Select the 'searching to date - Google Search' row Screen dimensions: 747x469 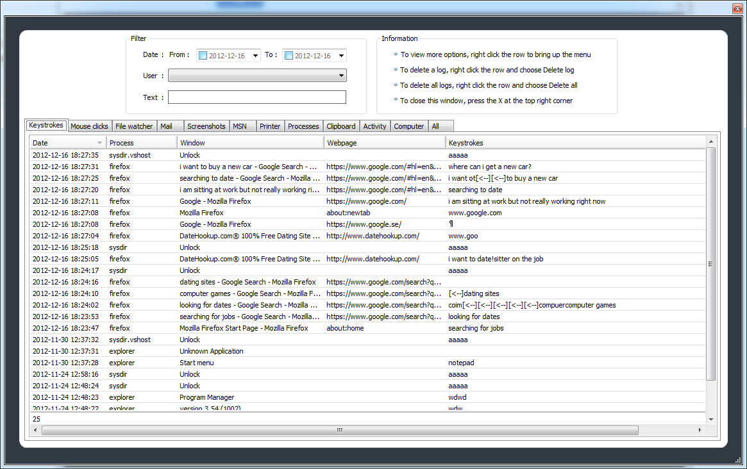367,178
